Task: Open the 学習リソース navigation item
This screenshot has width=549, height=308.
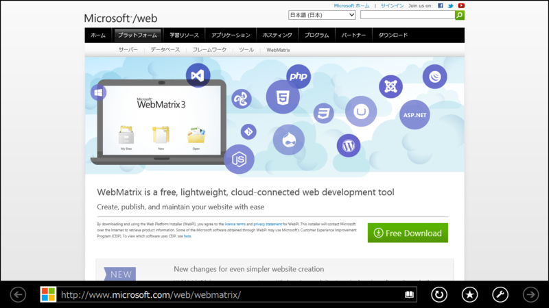Action: click(x=184, y=36)
